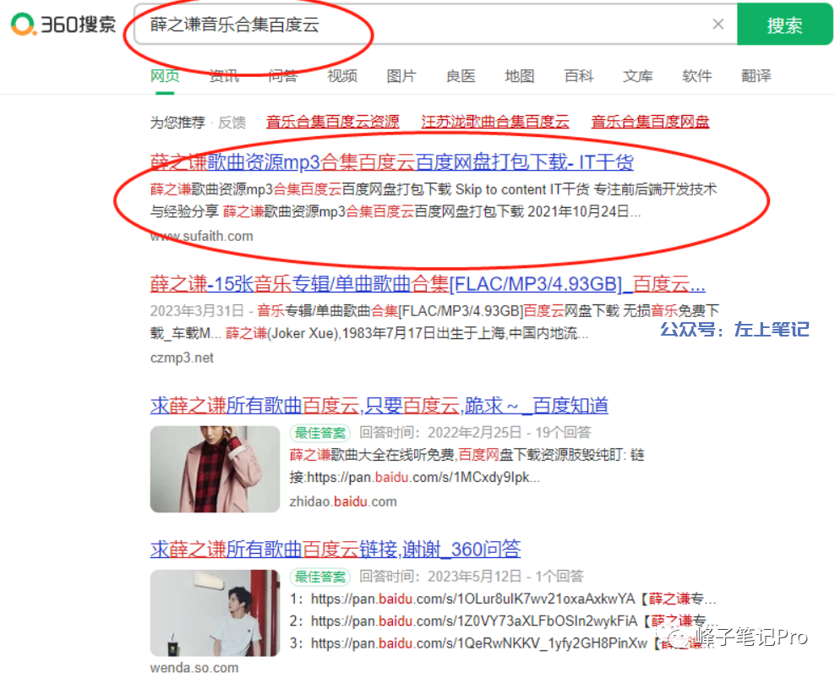Click the white t-shirt thumbnail image
The height and width of the screenshot is (673, 835).
pyautogui.click(x=215, y=613)
